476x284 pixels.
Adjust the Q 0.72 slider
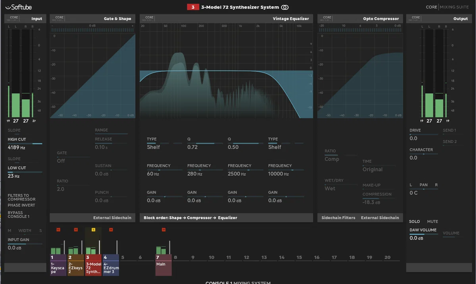coord(205,143)
